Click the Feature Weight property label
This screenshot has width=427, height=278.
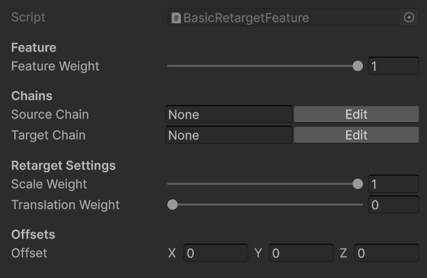[55, 66]
